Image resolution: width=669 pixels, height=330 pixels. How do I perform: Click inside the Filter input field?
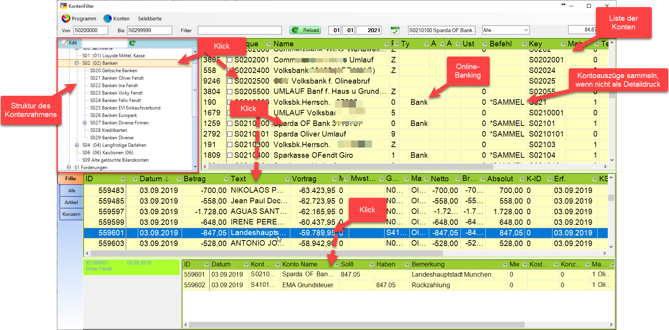click(x=240, y=30)
